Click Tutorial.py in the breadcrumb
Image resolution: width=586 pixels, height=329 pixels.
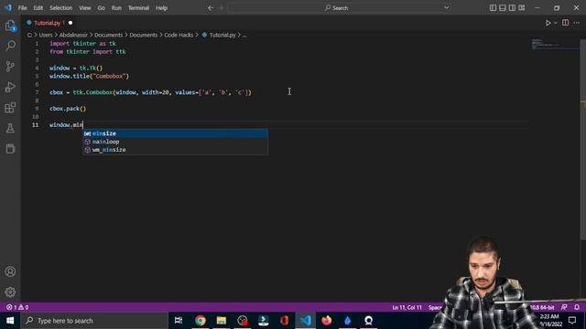point(222,35)
